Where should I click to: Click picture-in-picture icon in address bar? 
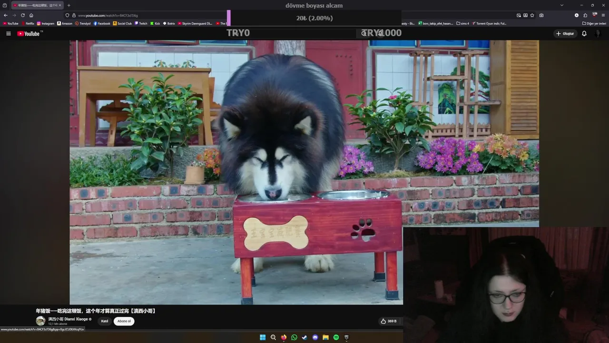pos(519,15)
